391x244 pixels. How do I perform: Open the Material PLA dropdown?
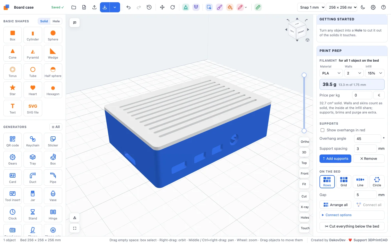pyautogui.click(x=331, y=73)
